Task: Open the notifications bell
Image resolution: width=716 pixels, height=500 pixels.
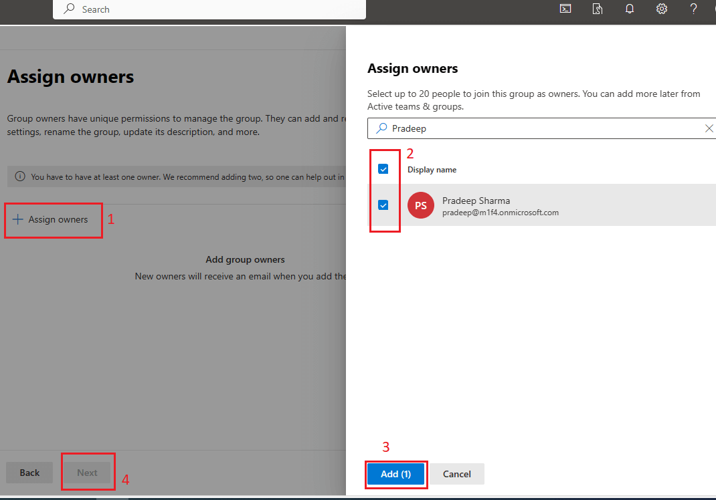Action: pos(630,9)
